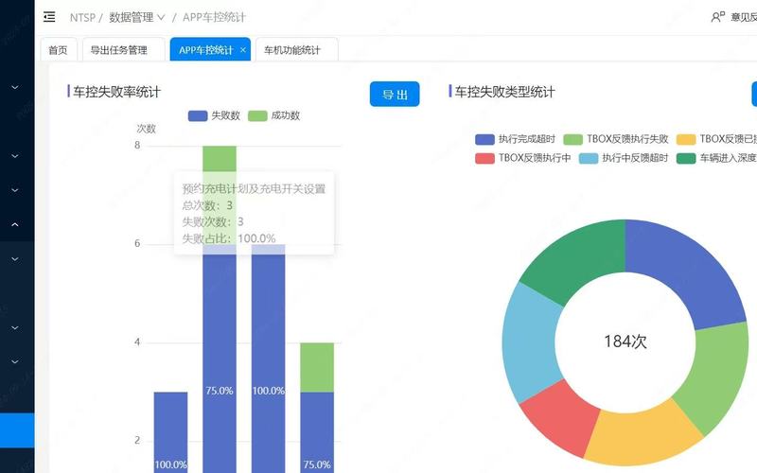This screenshot has height=473, width=757.
Task: Click the y-axis label 2
Action: [x=137, y=440]
